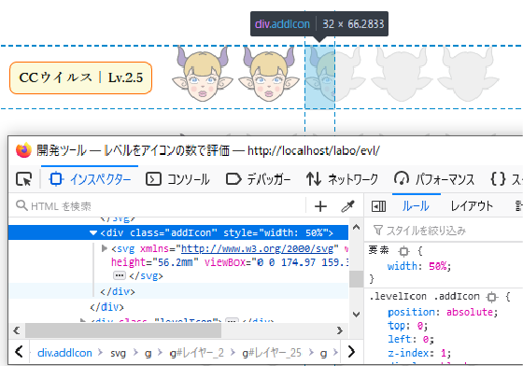This screenshot has height=379, width=523.
Task: Click the second colored character icon
Action: (269, 74)
